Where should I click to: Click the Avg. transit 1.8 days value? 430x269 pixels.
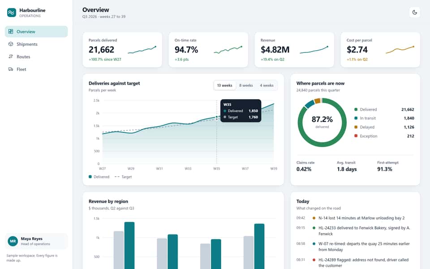click(347, 169)
